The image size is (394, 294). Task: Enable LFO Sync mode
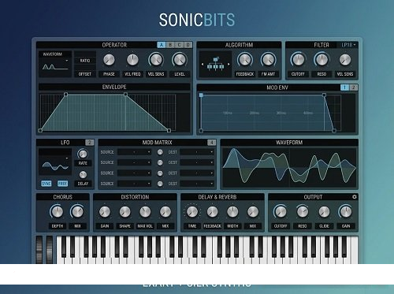(46, 184)
